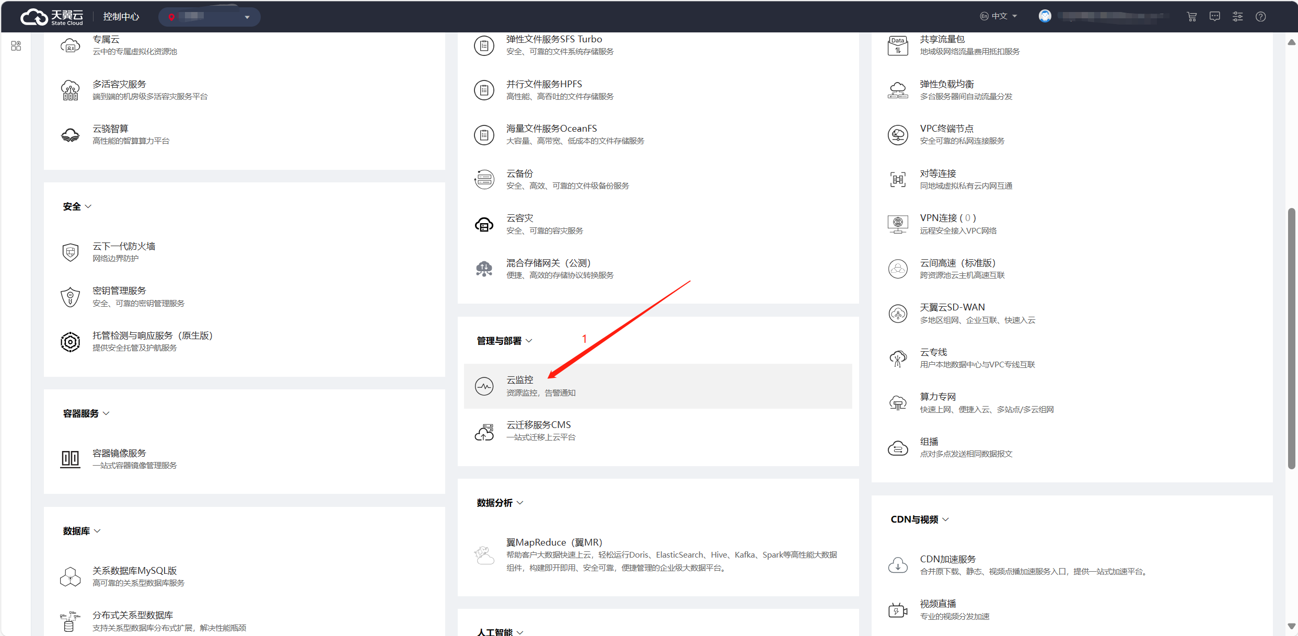Click the 对等连接 icon
The width and height of the screenshot is (1298, 636).
click(898, 180)
